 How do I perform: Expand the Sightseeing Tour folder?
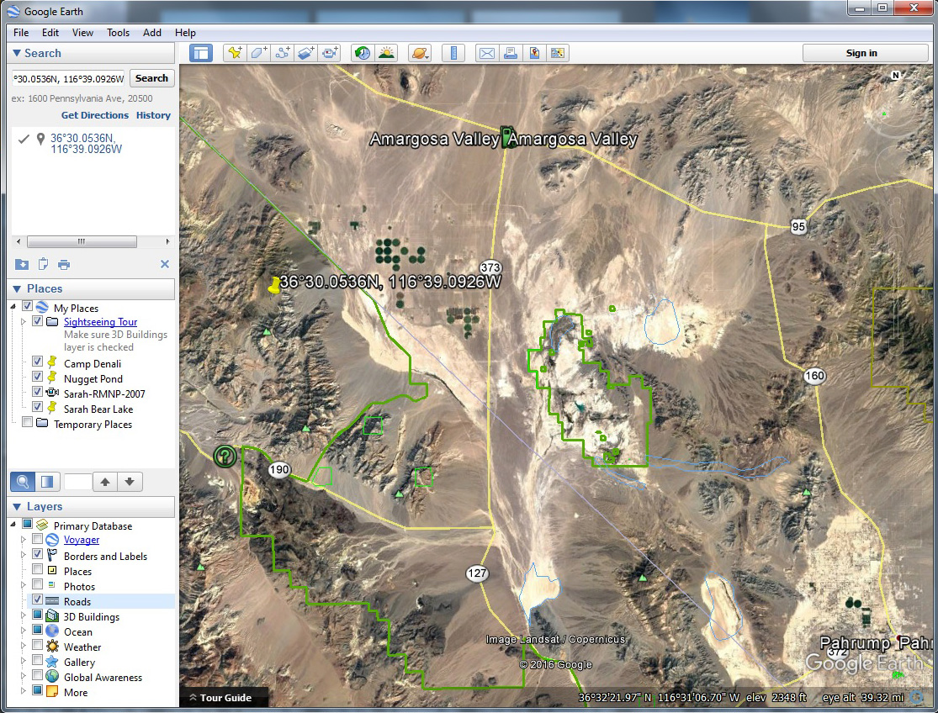[24, 321]
